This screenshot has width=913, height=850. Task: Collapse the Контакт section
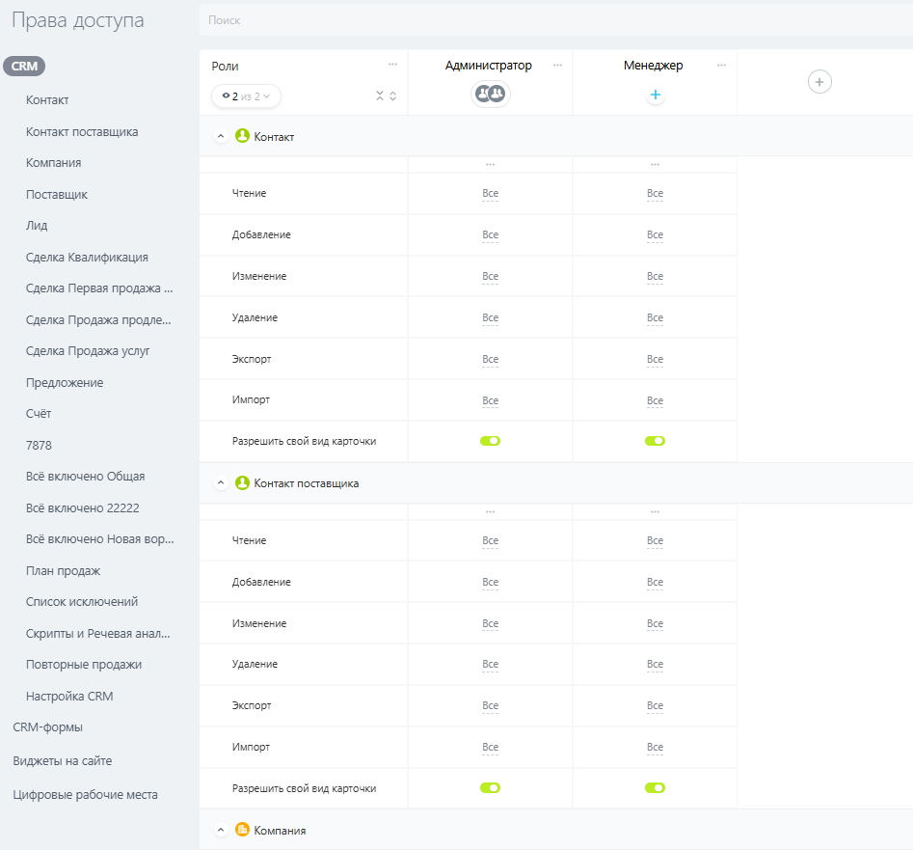221,137
